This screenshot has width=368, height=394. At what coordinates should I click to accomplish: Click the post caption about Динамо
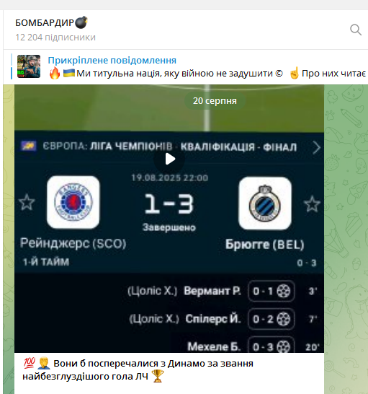[138, 370]
